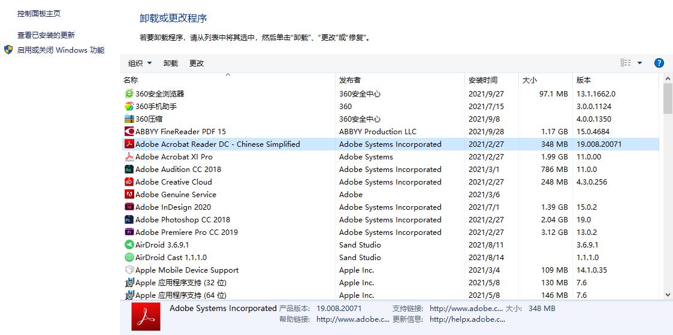Click the 更改 toolbar button
The image size is (673, 335).
[x=197, y=63]
